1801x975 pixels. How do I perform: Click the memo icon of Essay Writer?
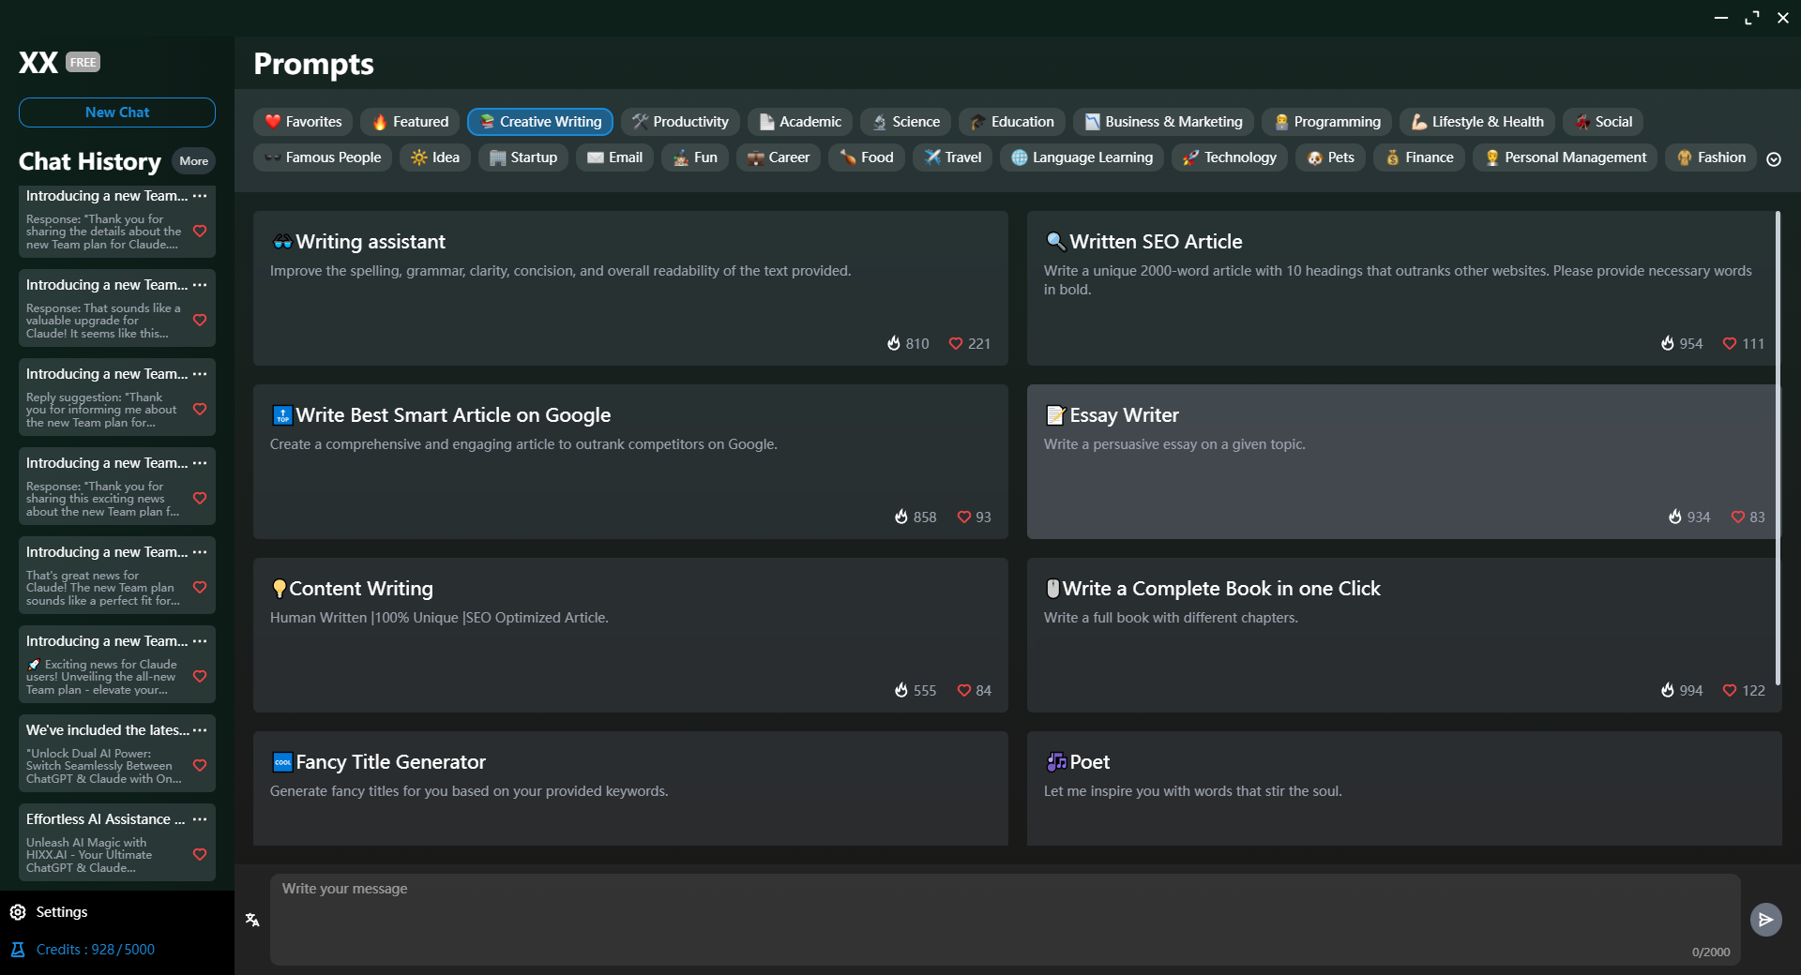tap(1055, 415)
